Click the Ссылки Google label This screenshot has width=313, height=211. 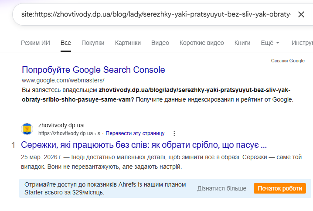[x=288, y=61]
